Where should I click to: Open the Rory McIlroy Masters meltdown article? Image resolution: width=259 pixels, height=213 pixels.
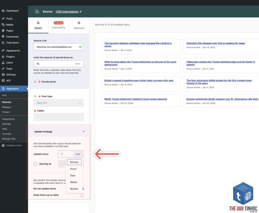pos(138,45)
